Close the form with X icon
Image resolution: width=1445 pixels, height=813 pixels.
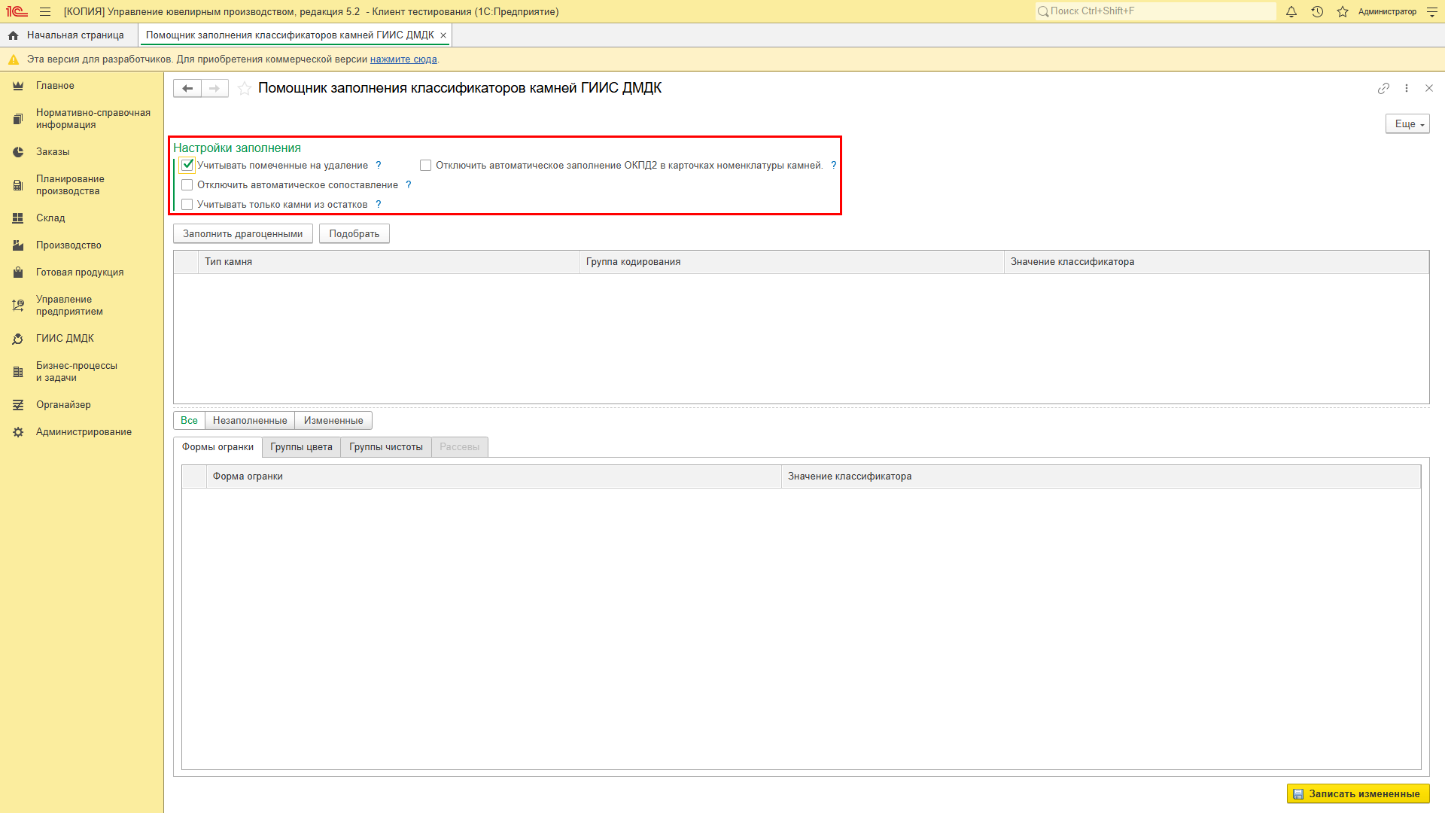click(x=1429, y=89)
